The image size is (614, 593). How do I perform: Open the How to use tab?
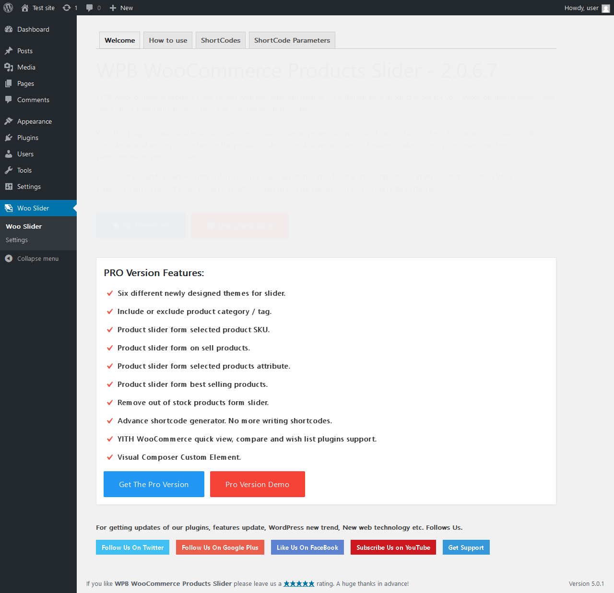pos(168,40)
